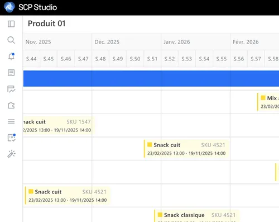This screenshot has height=222, width=279.
Task: Select week S.56 column header
Action: [239, 59]
